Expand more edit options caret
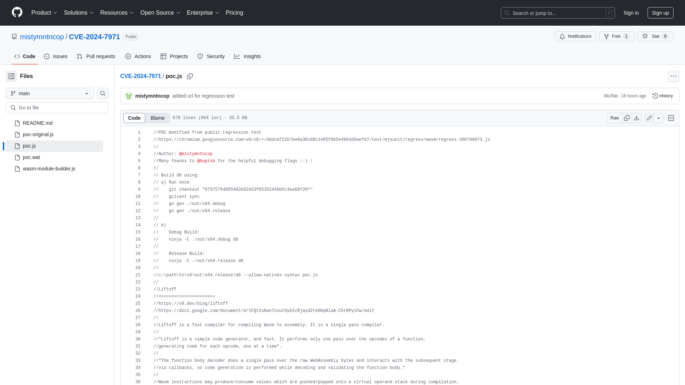The width and height of the screenshot is (685, 385). point(659,118)
